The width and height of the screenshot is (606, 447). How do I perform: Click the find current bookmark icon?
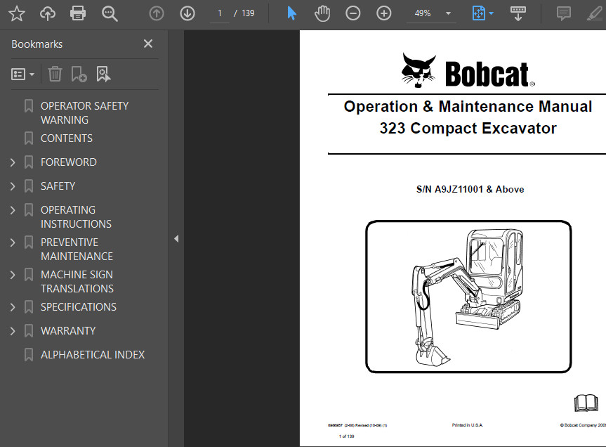pos(103,74)
